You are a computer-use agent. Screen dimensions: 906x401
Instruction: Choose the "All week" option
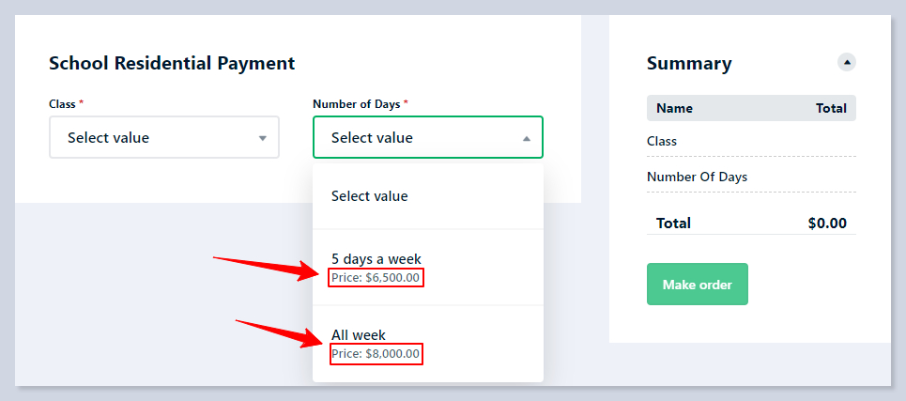[x=359, y=335]
